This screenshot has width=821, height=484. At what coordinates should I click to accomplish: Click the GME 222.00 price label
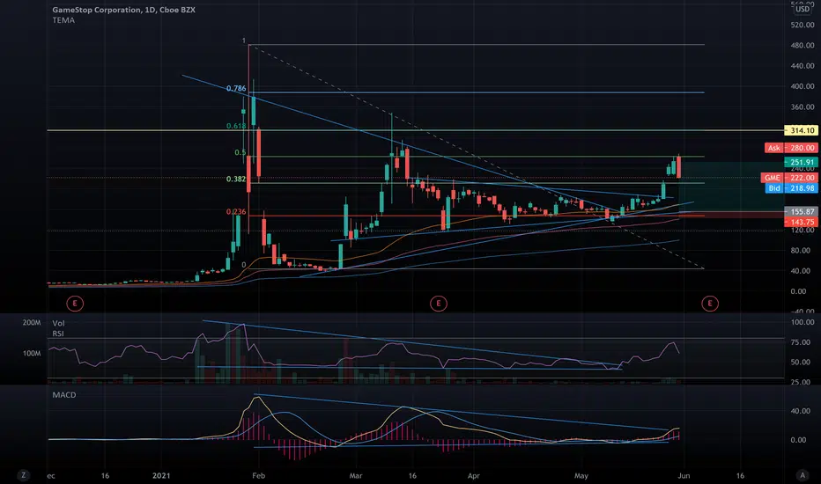[x=789, y=178]
